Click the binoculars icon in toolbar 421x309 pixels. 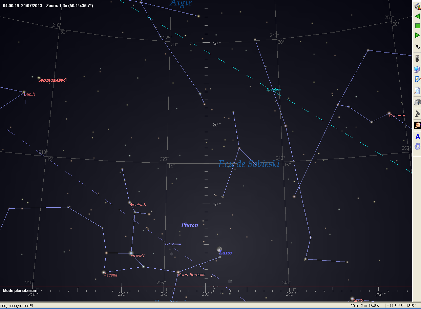click(417, 58)
